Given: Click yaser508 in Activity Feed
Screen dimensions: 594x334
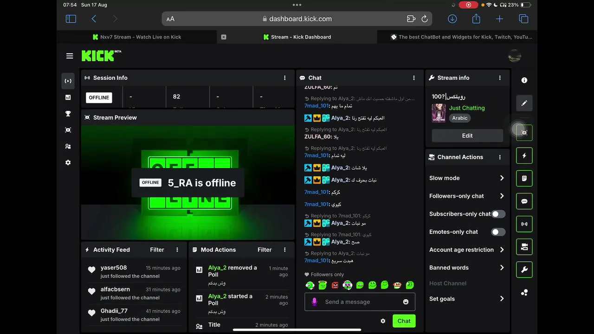Looking at the screenshot, I should click(114, 268).
